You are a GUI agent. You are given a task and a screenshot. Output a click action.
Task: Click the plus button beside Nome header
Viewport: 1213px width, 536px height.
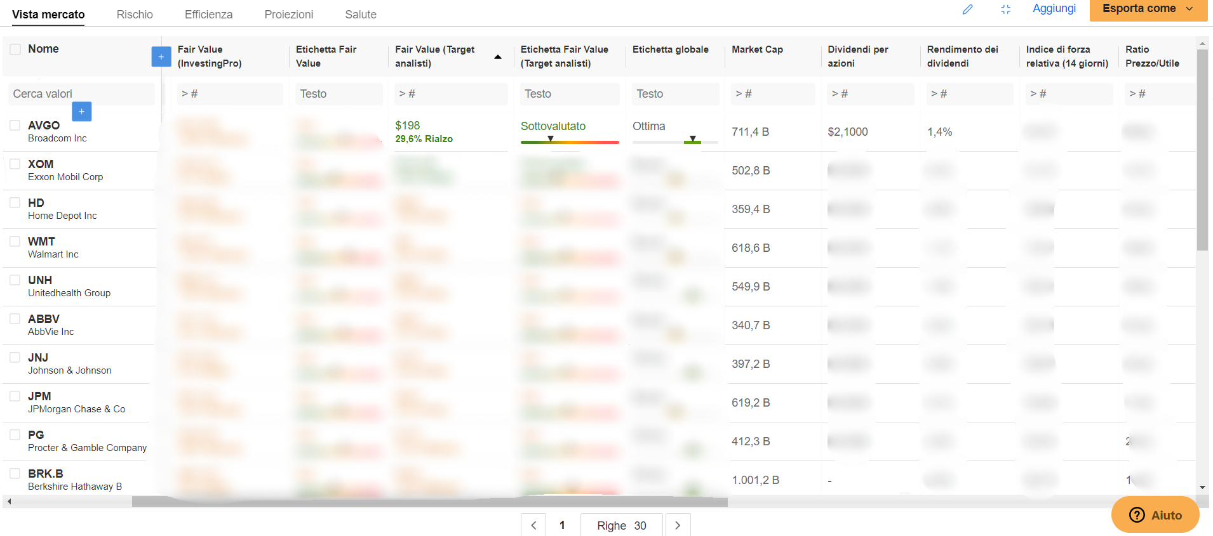161,56
